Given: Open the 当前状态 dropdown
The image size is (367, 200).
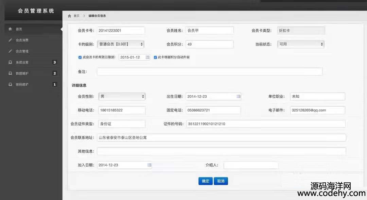Looking at the screenshot, I should 301,44.
